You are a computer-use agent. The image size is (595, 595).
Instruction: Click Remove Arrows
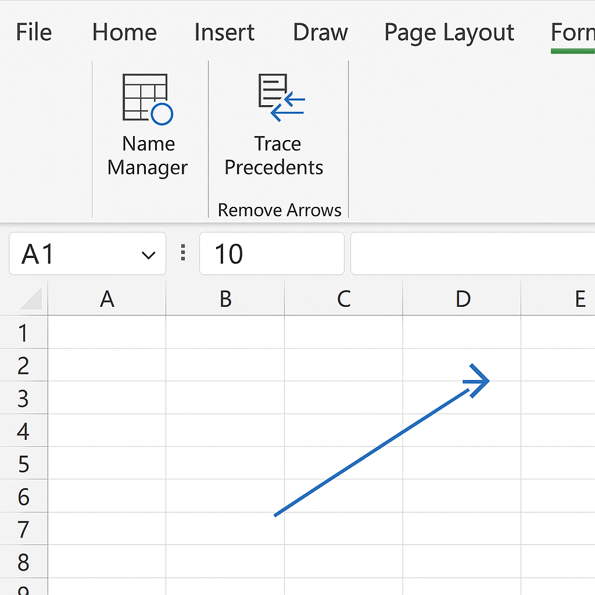(279, 210)
